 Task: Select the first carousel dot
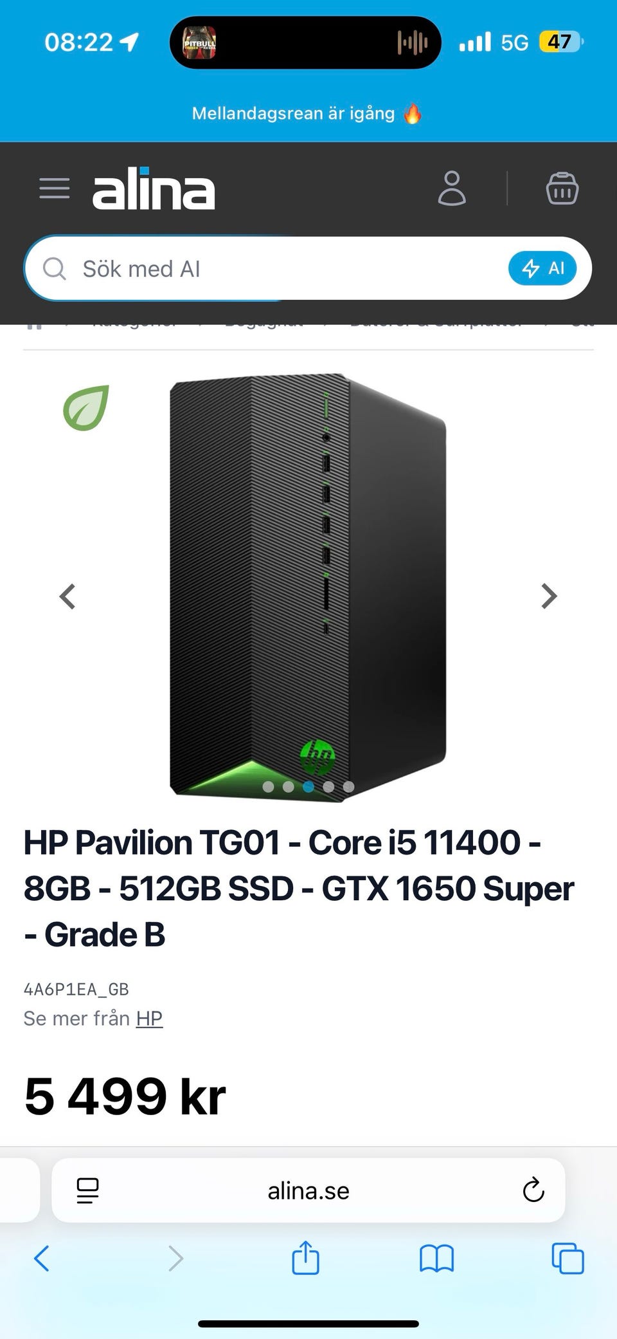tap(269, 786)
